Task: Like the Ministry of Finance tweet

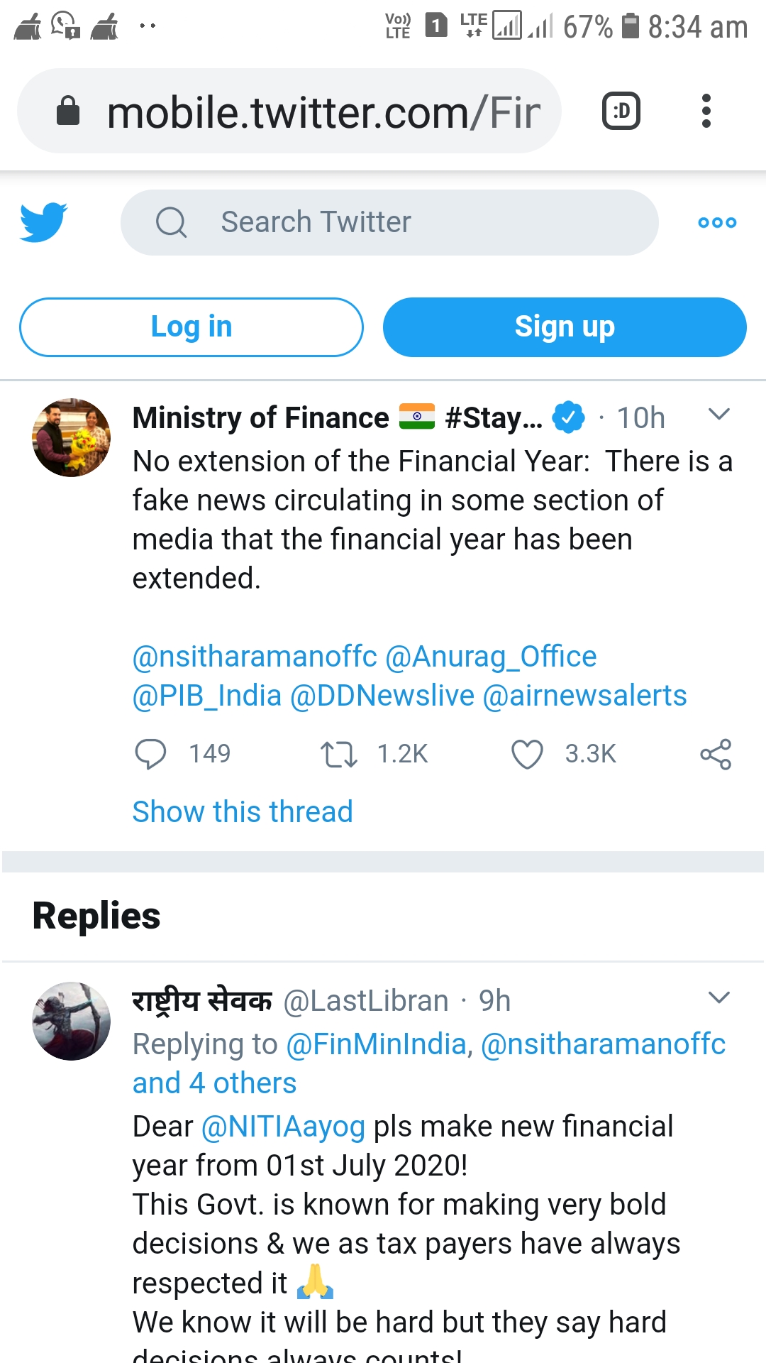Action: pyautogui.click(x=527, y=754)
